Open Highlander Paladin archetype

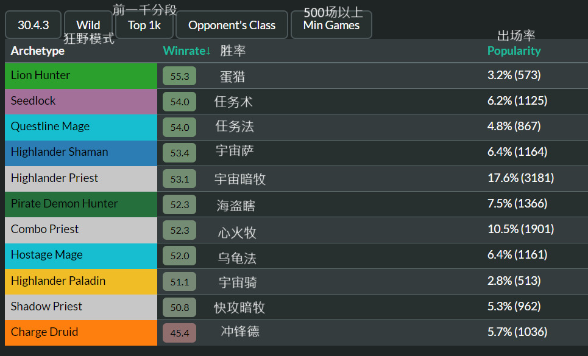pyautogui.click(x=81, y=282)
